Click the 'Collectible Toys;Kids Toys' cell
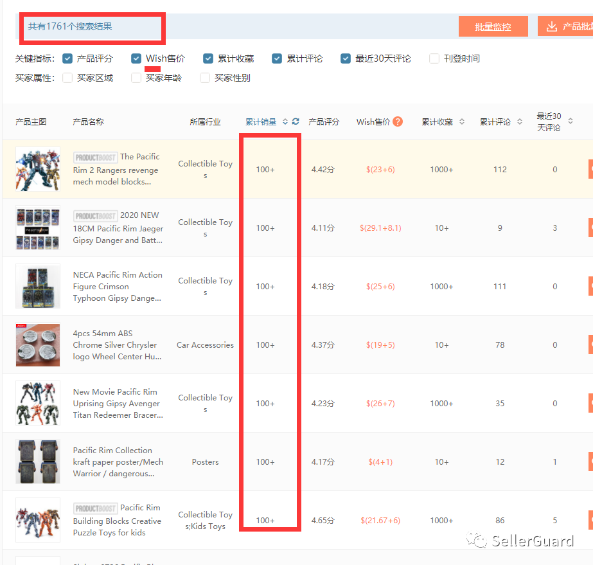593x565 pixels. (206, 521)
